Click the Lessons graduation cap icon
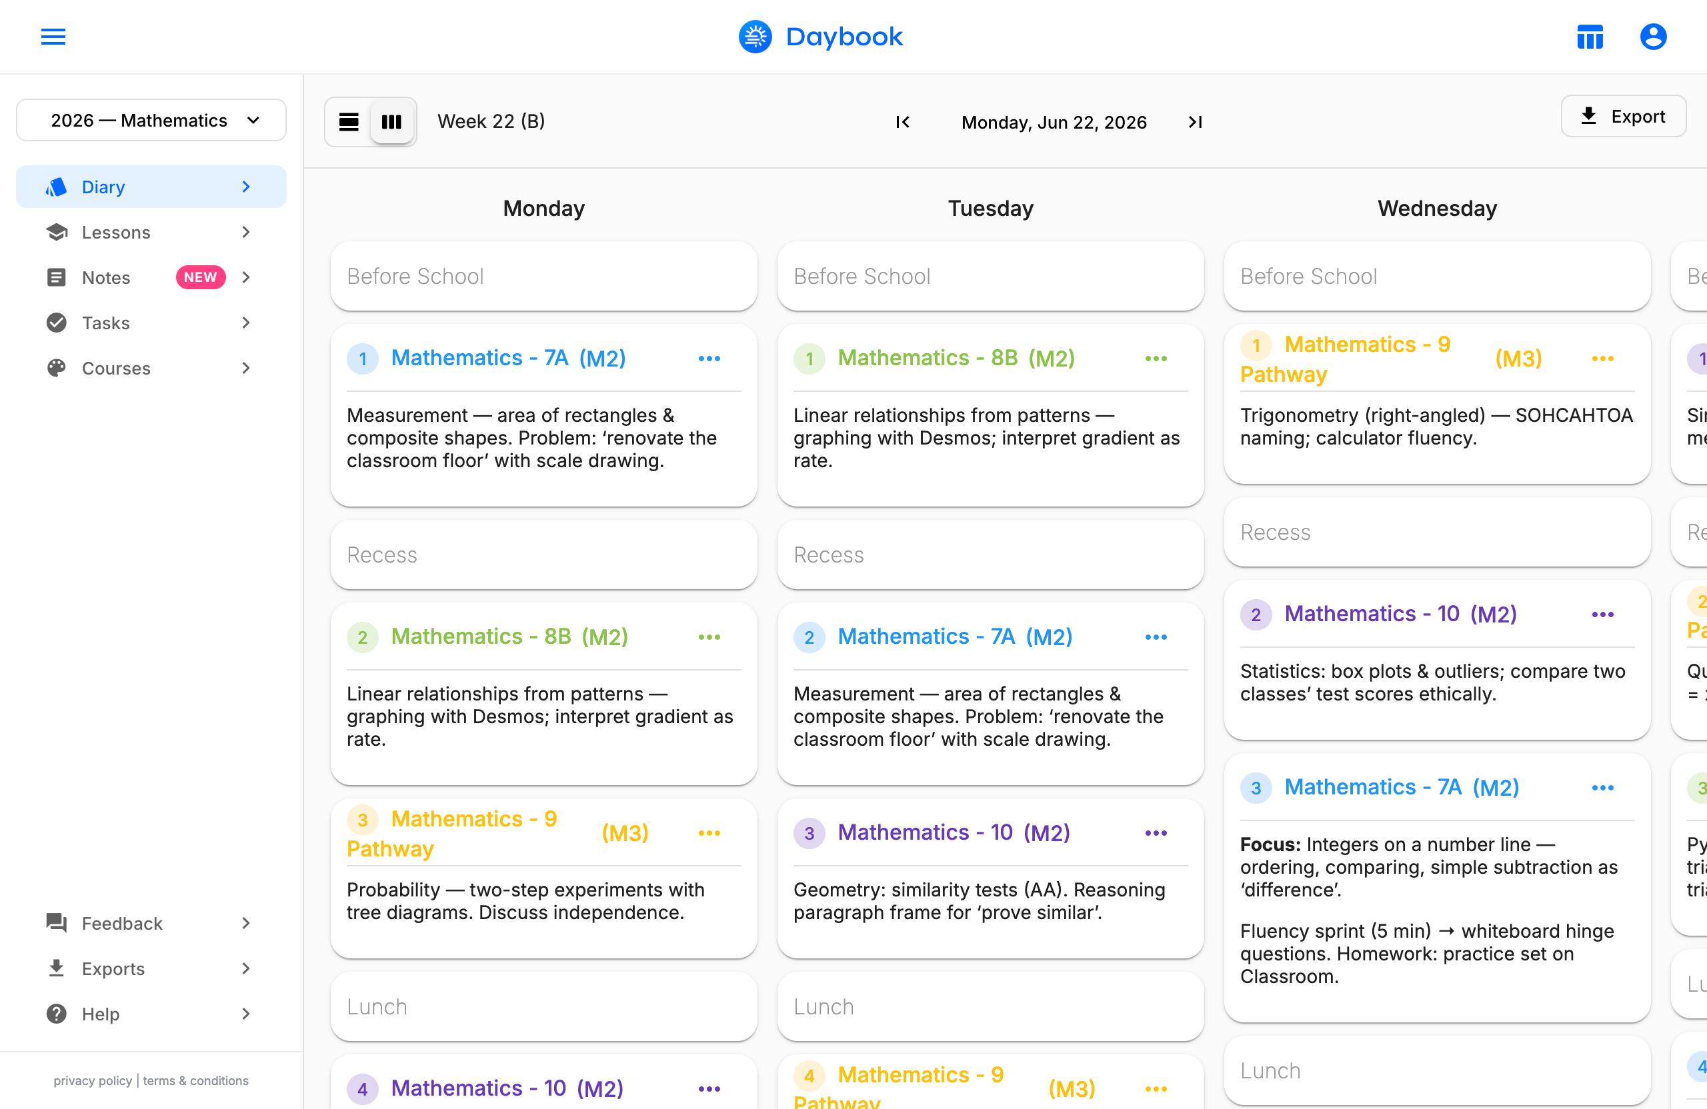1707x1109 pixels. (57, 233)
